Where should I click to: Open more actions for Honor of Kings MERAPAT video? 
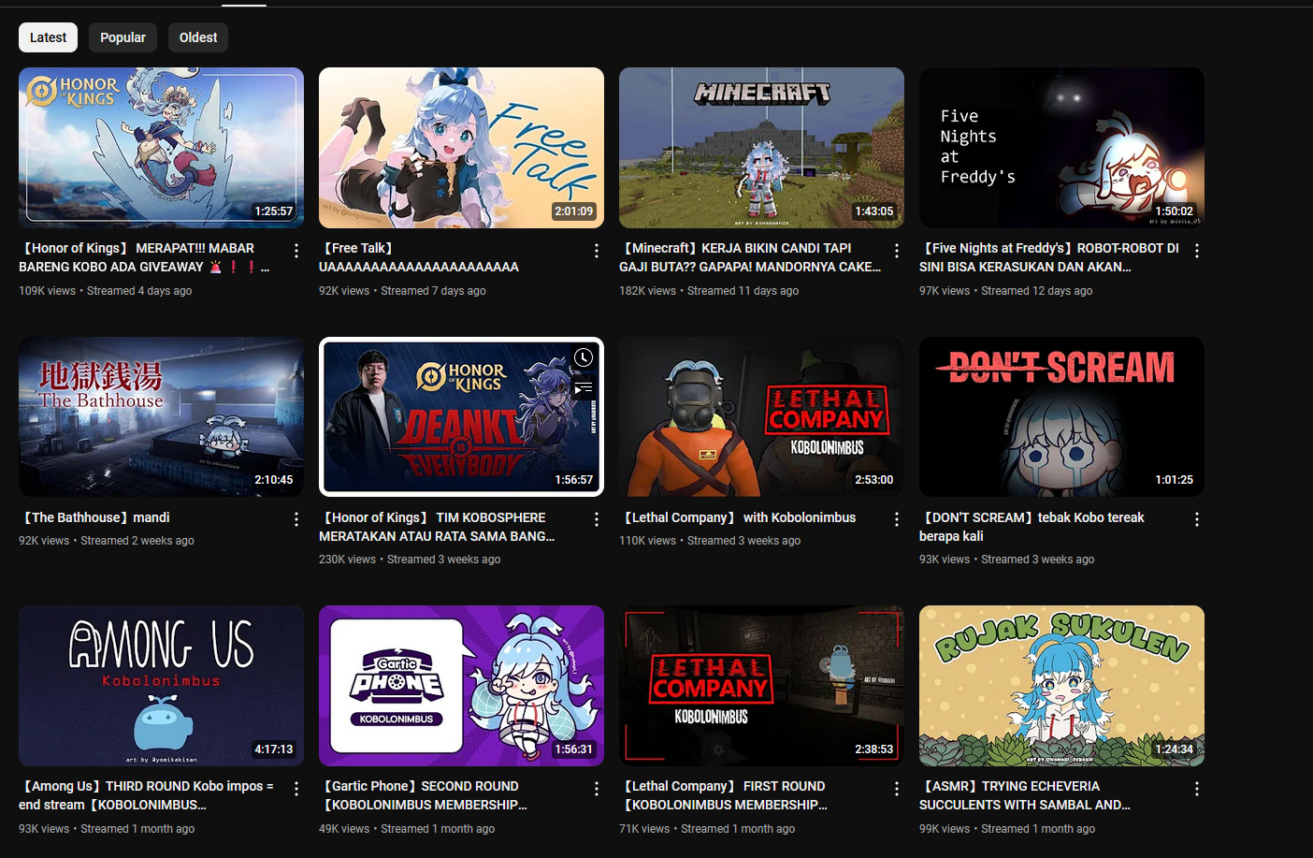(296, 251)
